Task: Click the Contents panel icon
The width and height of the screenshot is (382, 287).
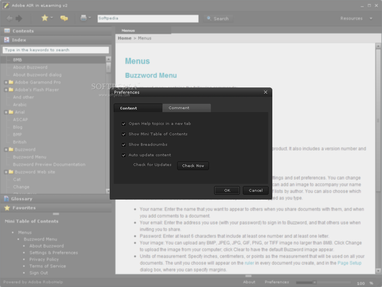Action: (x=7, y=31)
